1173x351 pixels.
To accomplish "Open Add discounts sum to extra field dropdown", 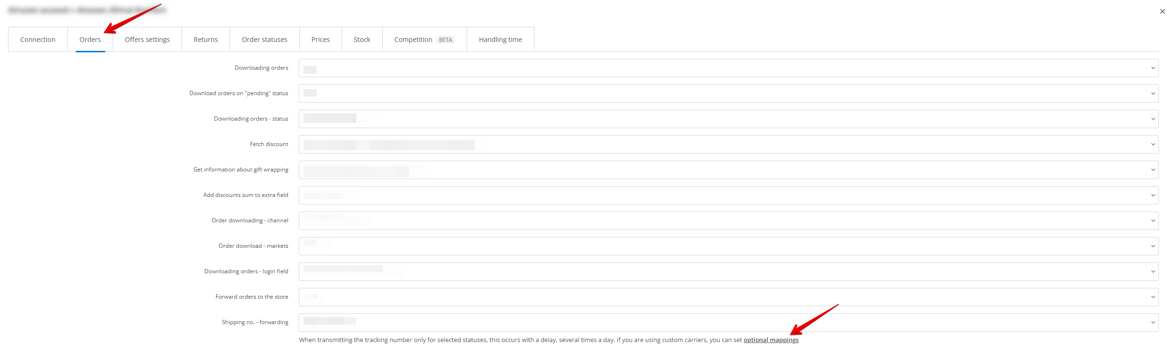I will click(x=728, y=196).
